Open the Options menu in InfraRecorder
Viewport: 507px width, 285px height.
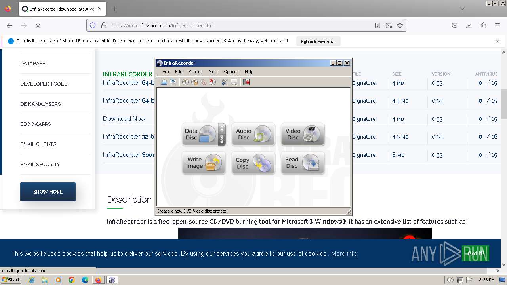[231, 72]
